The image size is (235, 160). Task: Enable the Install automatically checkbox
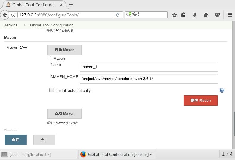tap(52, 90)
